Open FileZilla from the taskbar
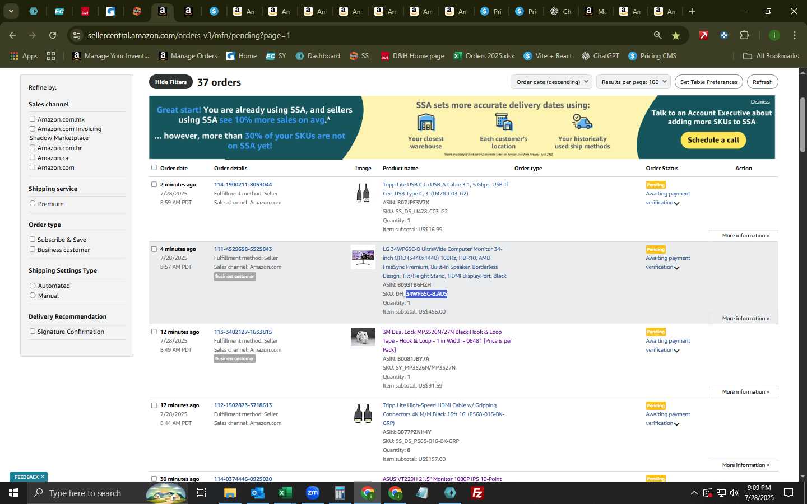This screenshot has height=504, width=807. [477, 493]
